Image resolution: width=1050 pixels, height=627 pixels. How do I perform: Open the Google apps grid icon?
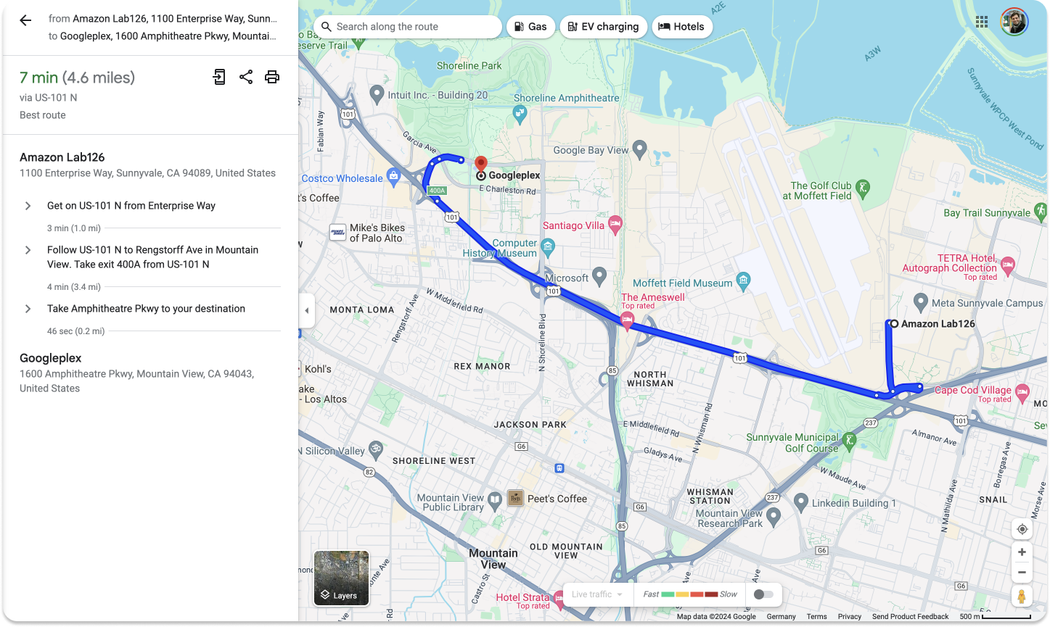(982, 22)
